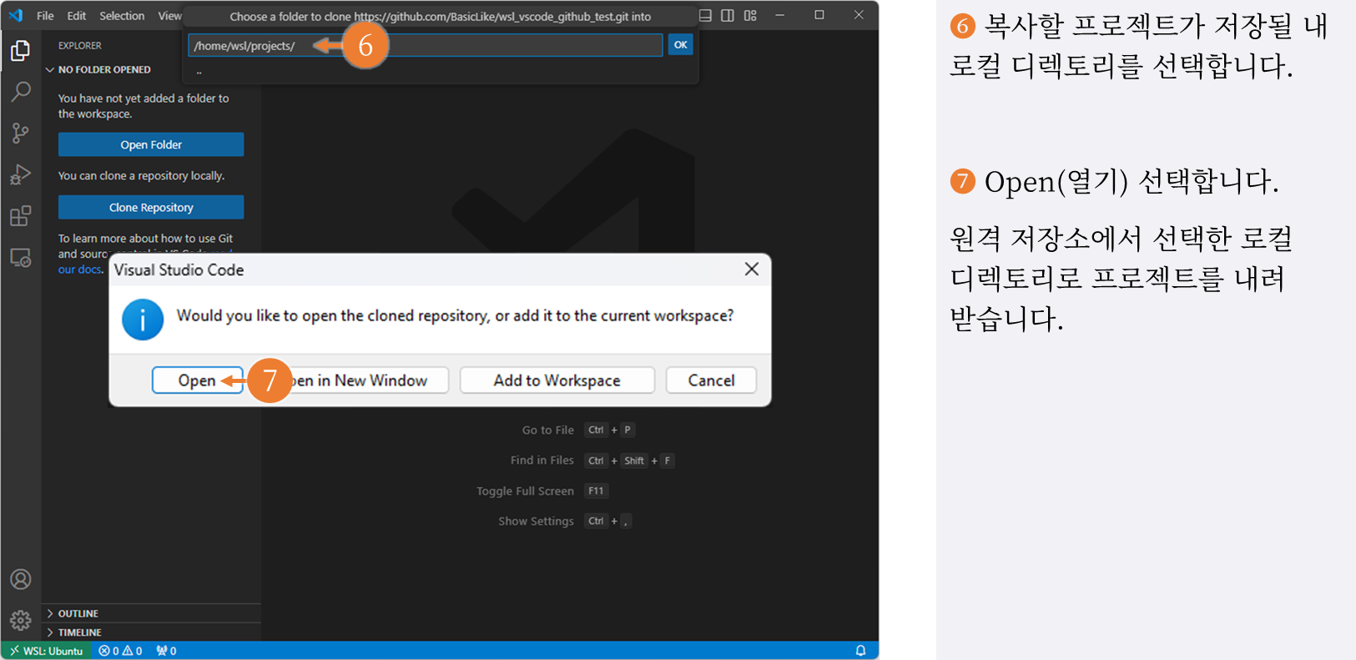This screenshot has width=1356, height=660.
Task: Click the Open Folder button
Action: (151, 144)
